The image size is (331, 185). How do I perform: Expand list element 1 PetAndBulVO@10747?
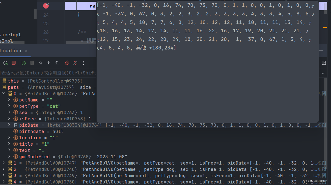[4, 163]
